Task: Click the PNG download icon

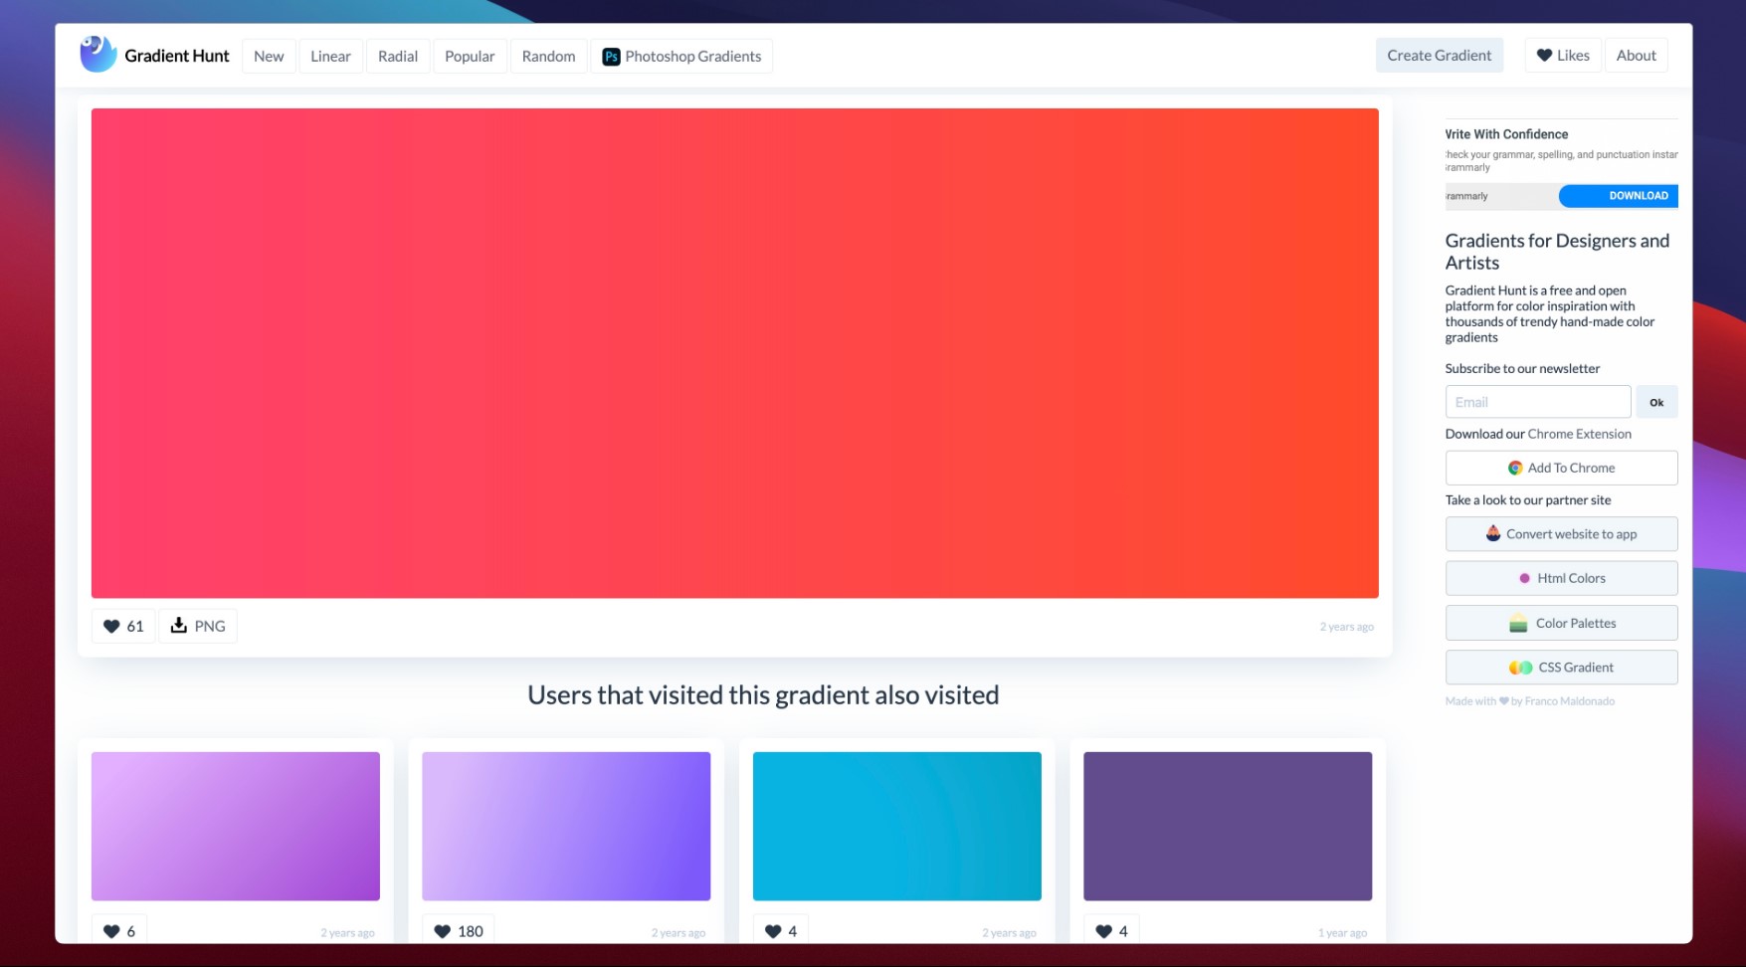Action: (x=179, y=626)
